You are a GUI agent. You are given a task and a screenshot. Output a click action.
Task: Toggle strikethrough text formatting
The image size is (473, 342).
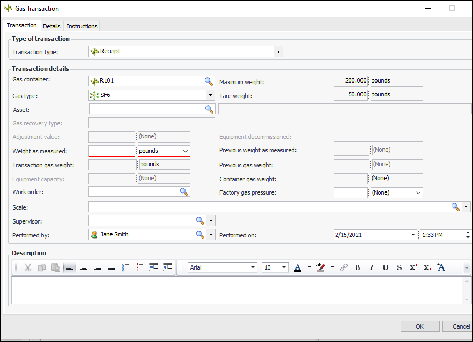(x=399, y=267)
